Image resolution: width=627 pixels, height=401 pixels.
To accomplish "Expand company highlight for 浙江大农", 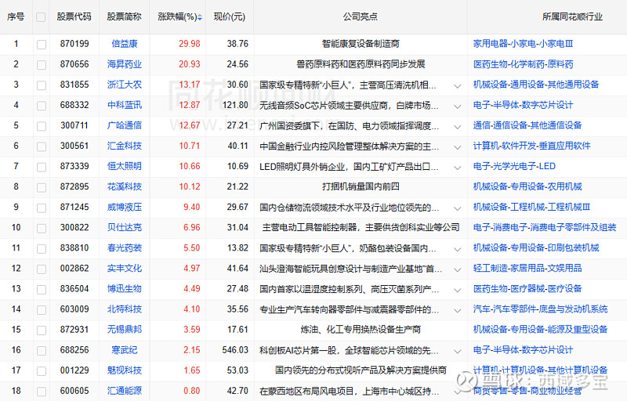I will tap(458, 86).
